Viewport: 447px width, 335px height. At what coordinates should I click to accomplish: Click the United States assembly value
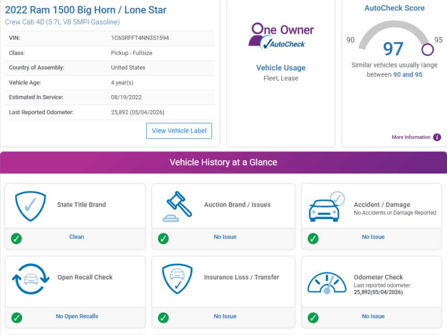(x=128, y=68)
